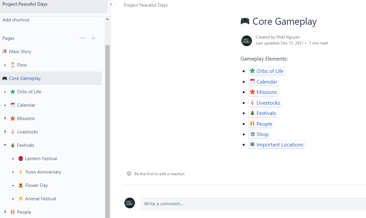Click the plus icon to create a page

click(93, 38)
